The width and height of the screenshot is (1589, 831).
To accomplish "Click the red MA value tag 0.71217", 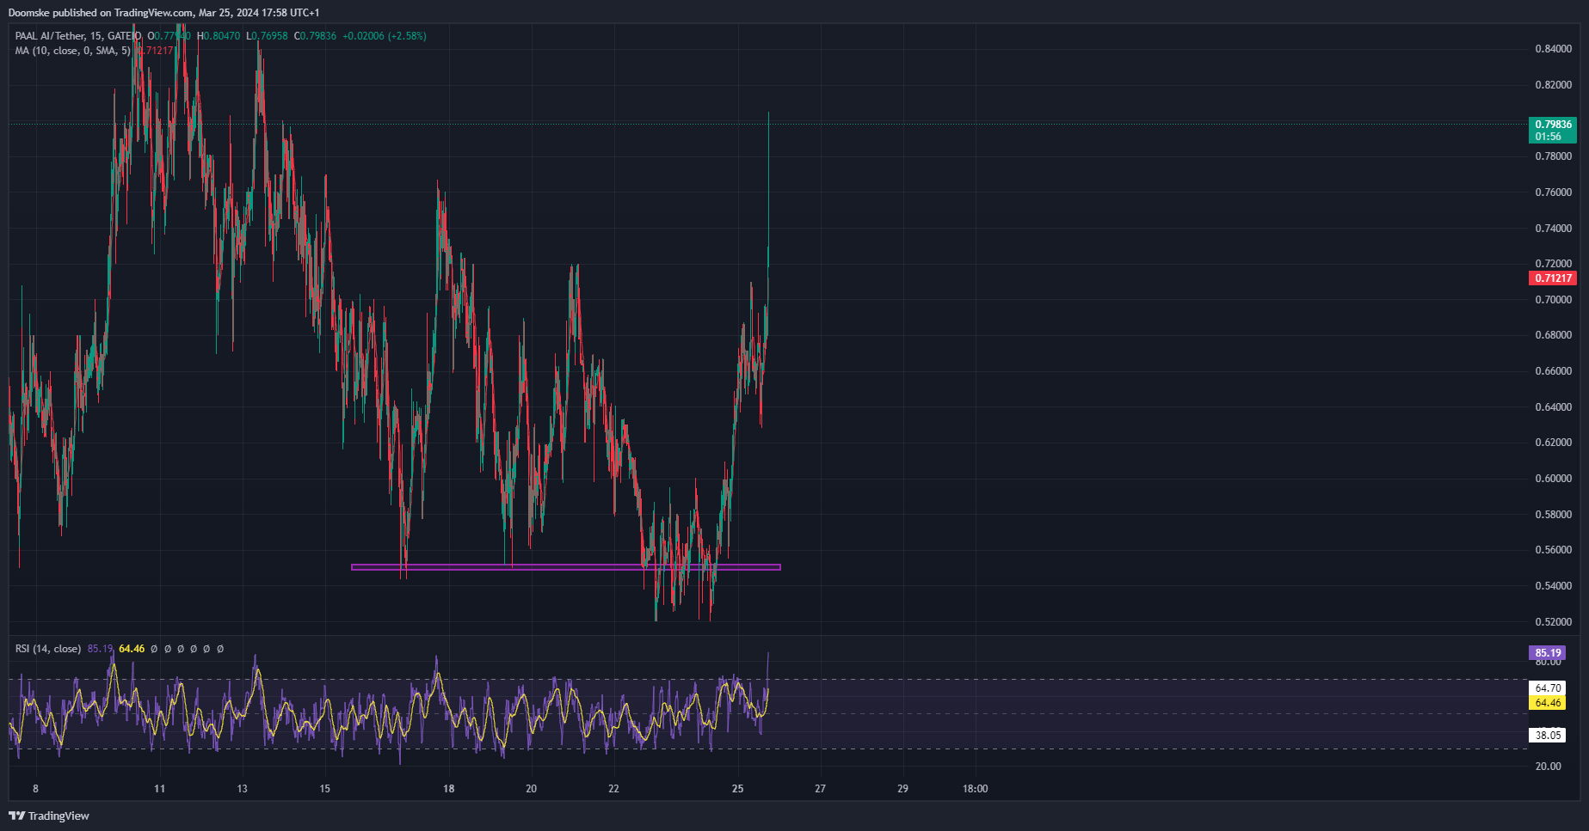I will pos(1552,278).
